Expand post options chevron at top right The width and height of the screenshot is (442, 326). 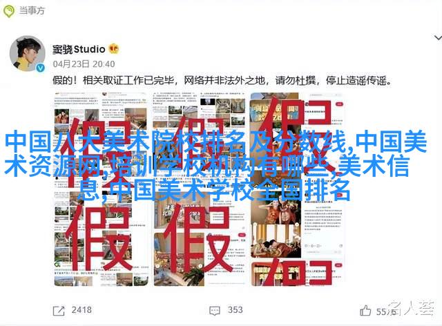(438, 37)
